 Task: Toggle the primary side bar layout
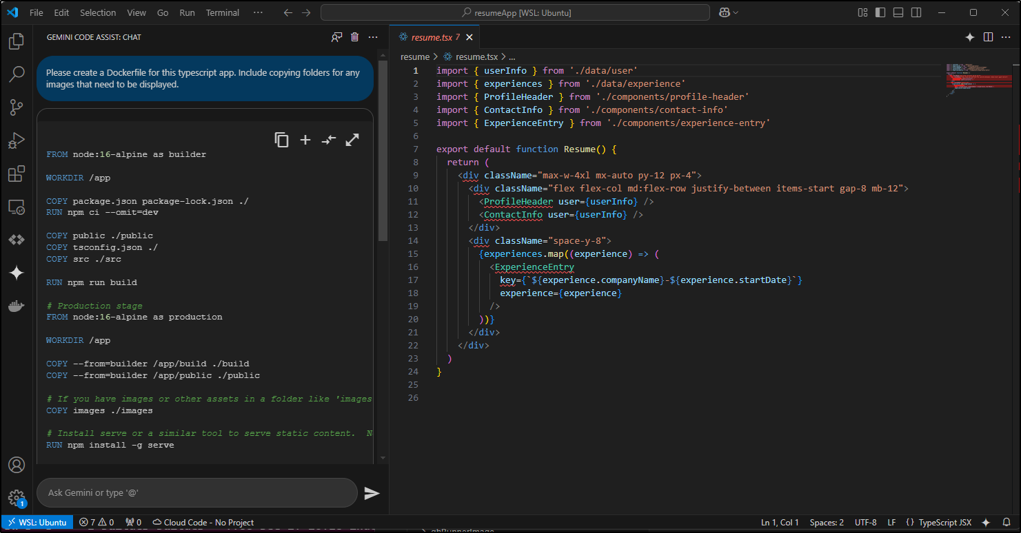coord(880,12)
